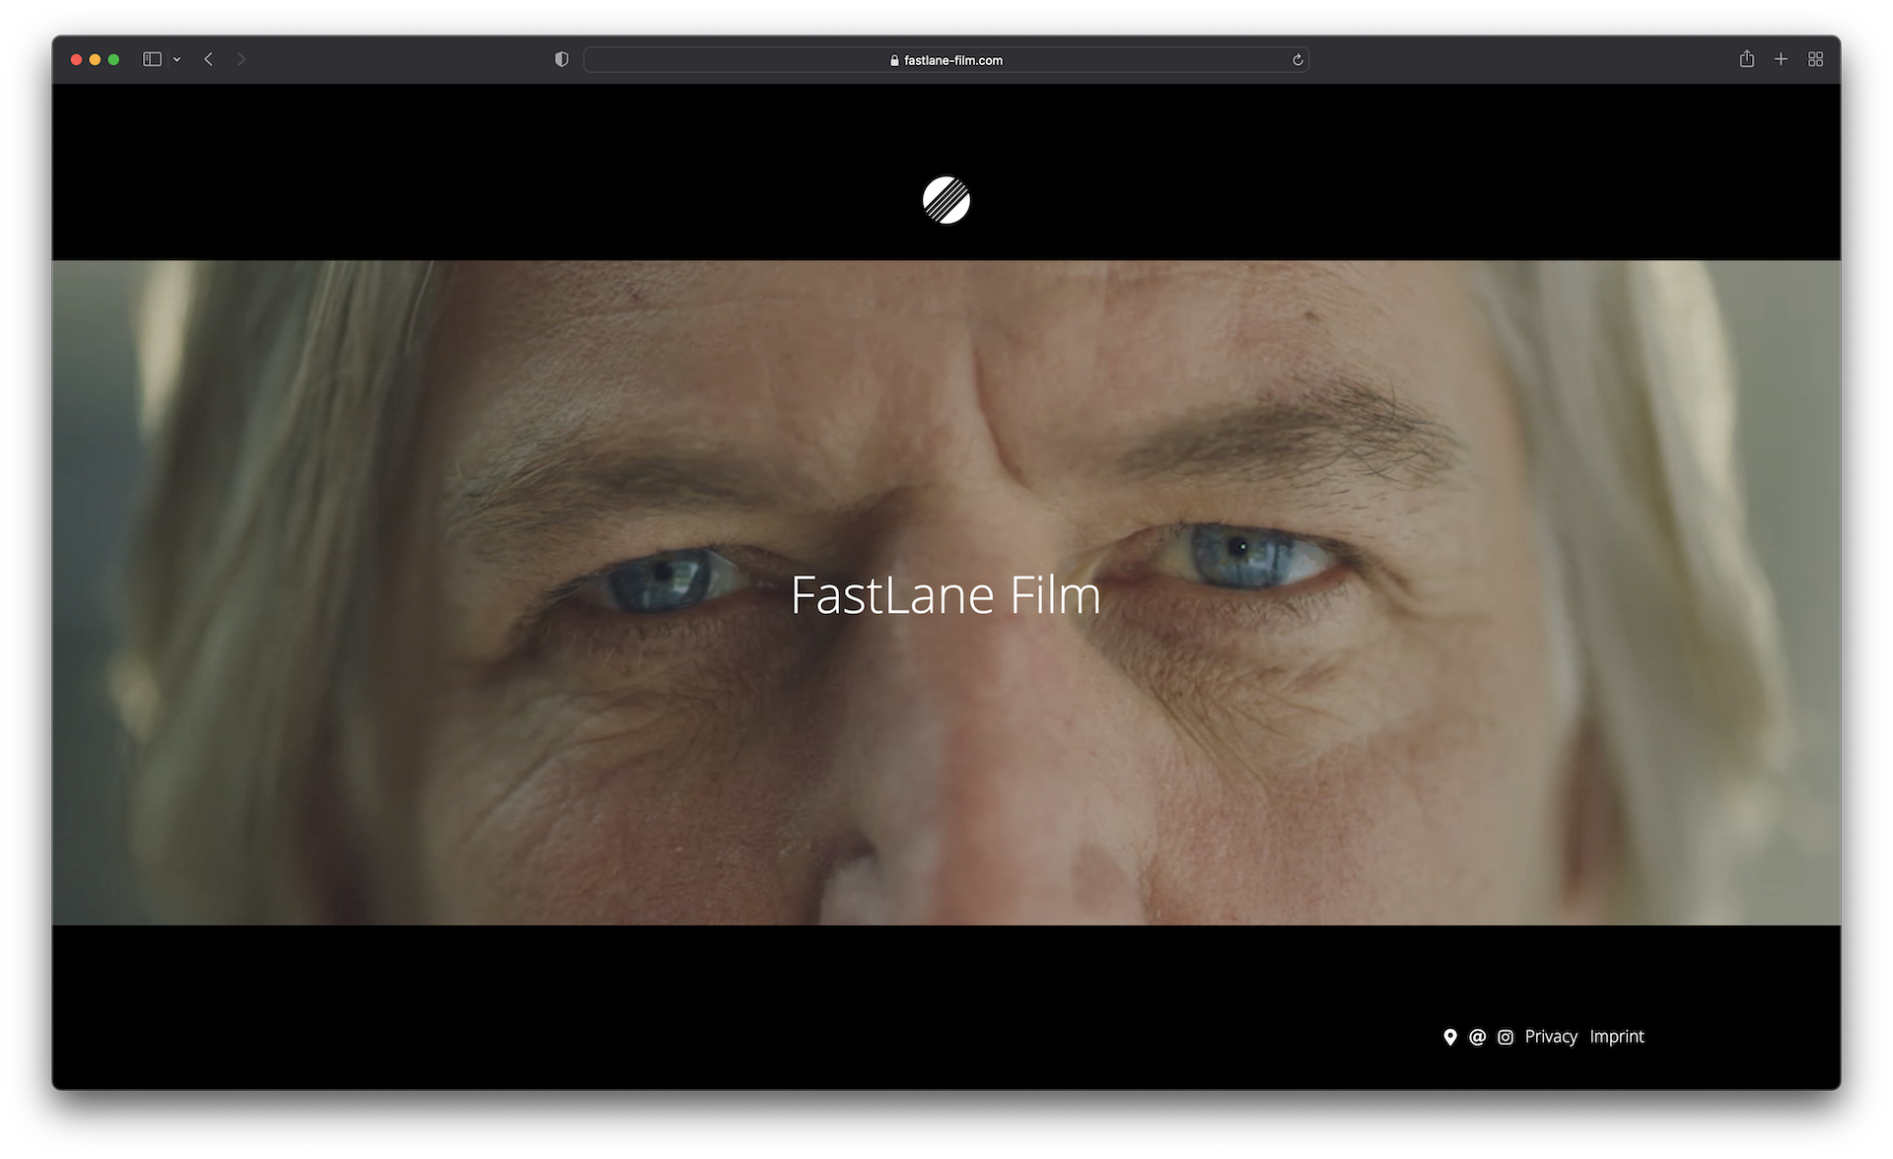1893x1159 pixels.
Task: Click the @ email icon in footer
Action: tap(1477, 1037)
